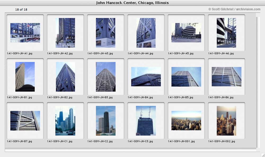This screenshot has height=157, width=265.
Task: Choose the parking ramp thumbnail 1A1-SOM-JH-A5.jpg
Action: 186,33
